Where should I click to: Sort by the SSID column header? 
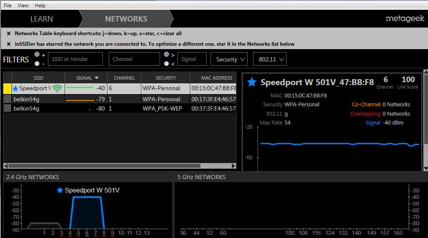pos(38,78)
